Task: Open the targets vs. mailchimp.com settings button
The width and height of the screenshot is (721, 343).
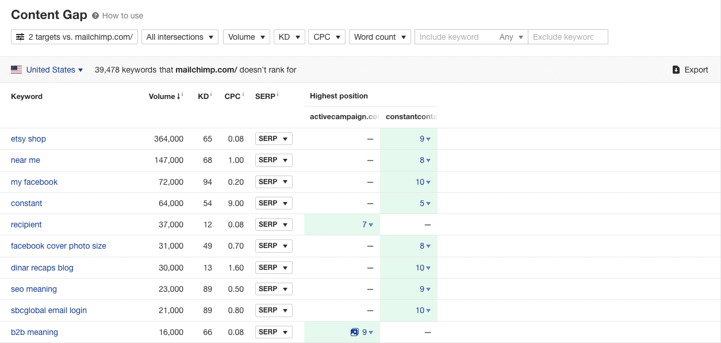Action: pyautogui.click(x=74, y=37)
